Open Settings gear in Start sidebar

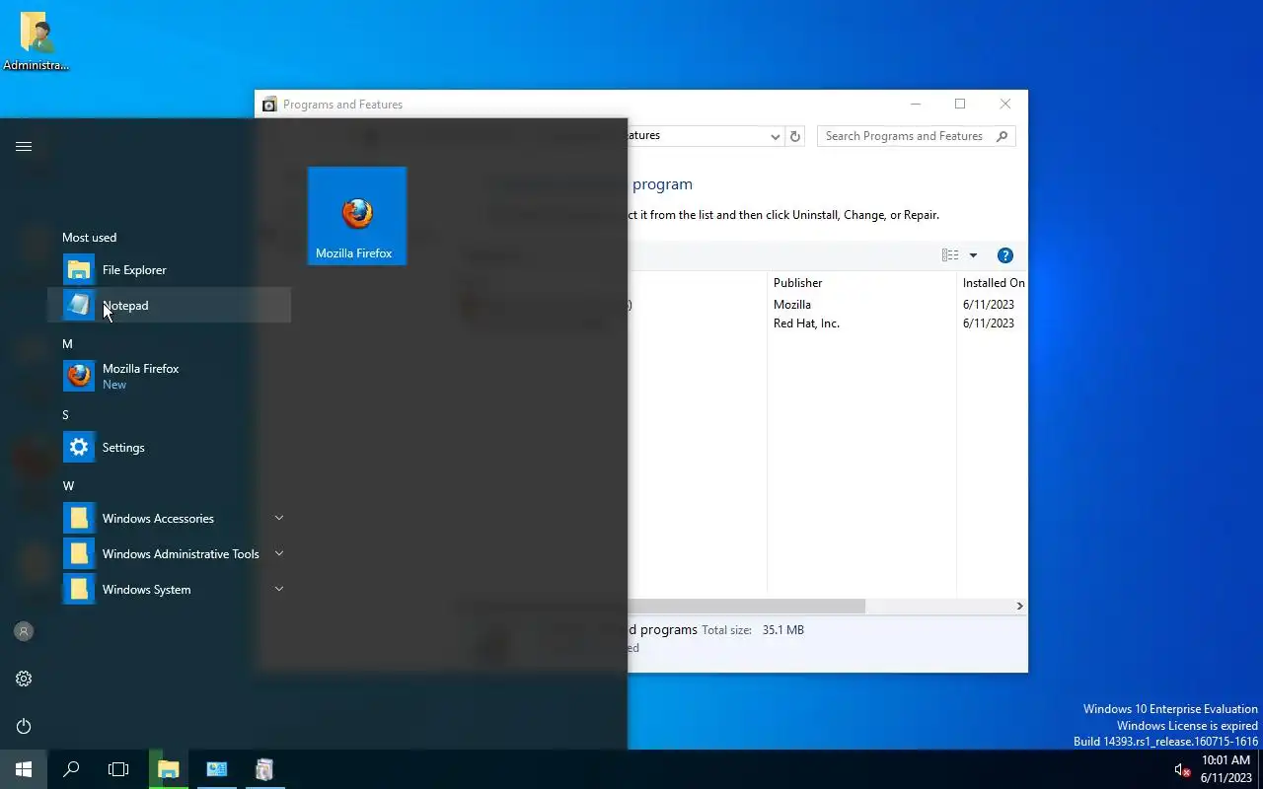coord(24,679)
